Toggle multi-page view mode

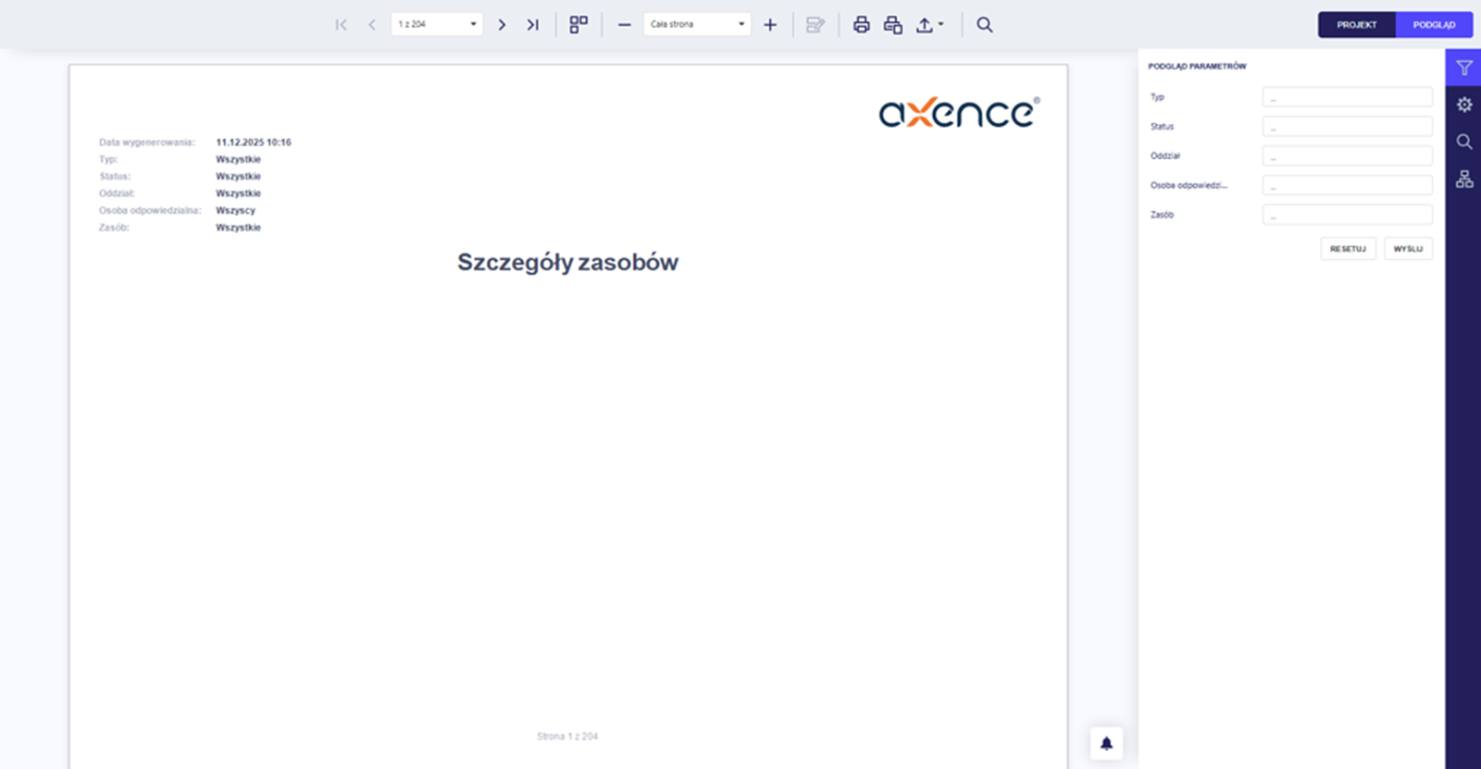(579, 25)
